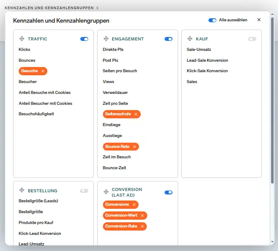The image size is (278, 251).
Task: Enable the Kauf group toggle
Action: 252,39
